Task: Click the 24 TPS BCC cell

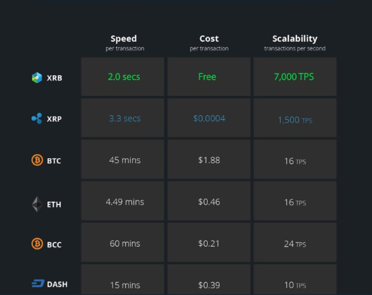Action: (x=295, y=243)
